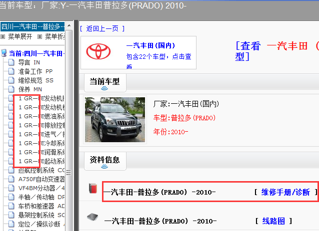Click the 年份:2010- text
This screenshot has height=231, width=319.
170,132
